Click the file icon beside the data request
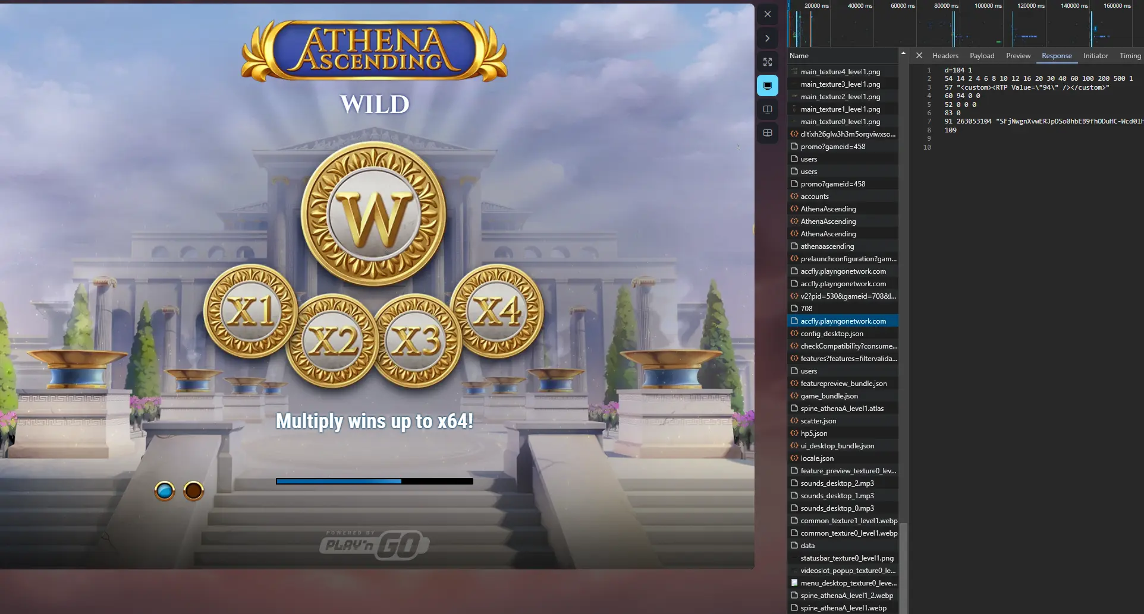1144x614 pixels. coord(794,545)
